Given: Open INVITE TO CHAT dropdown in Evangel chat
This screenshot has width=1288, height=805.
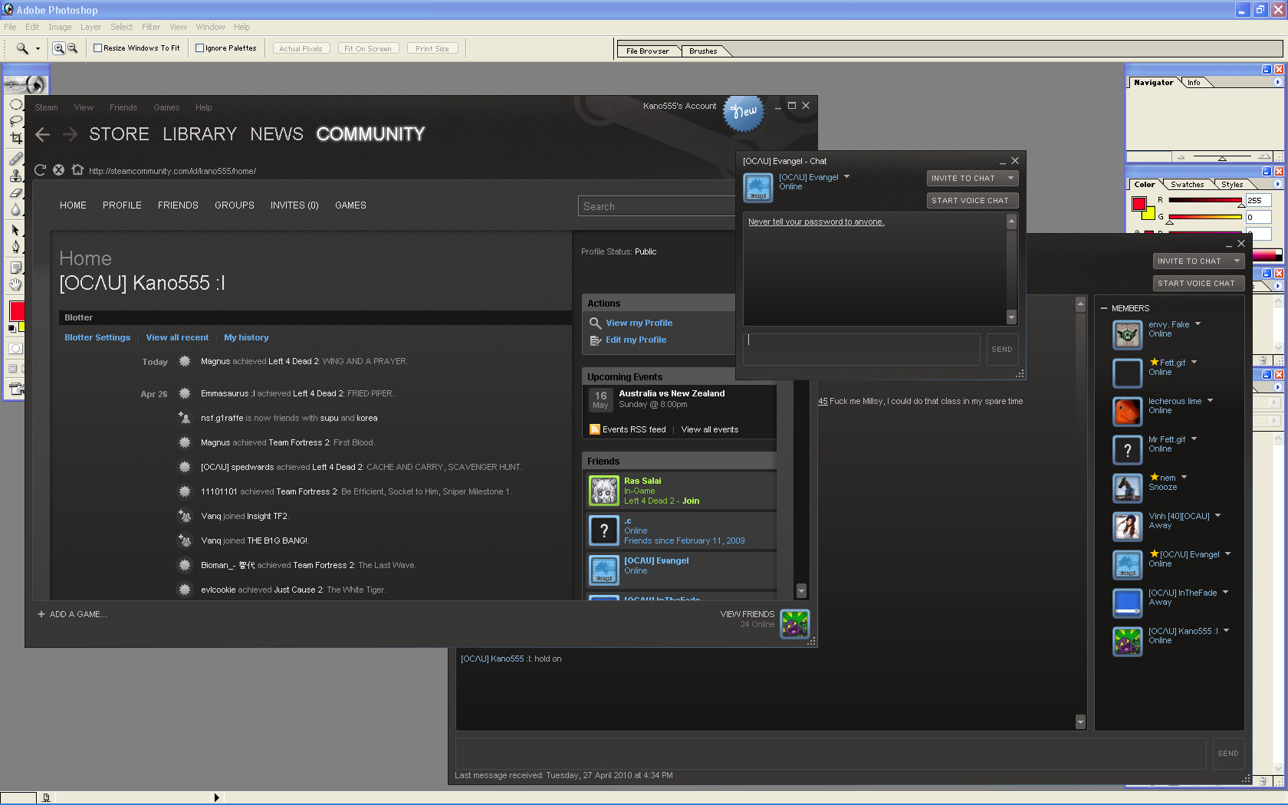Looking at the screenshot, I should 972,178.
